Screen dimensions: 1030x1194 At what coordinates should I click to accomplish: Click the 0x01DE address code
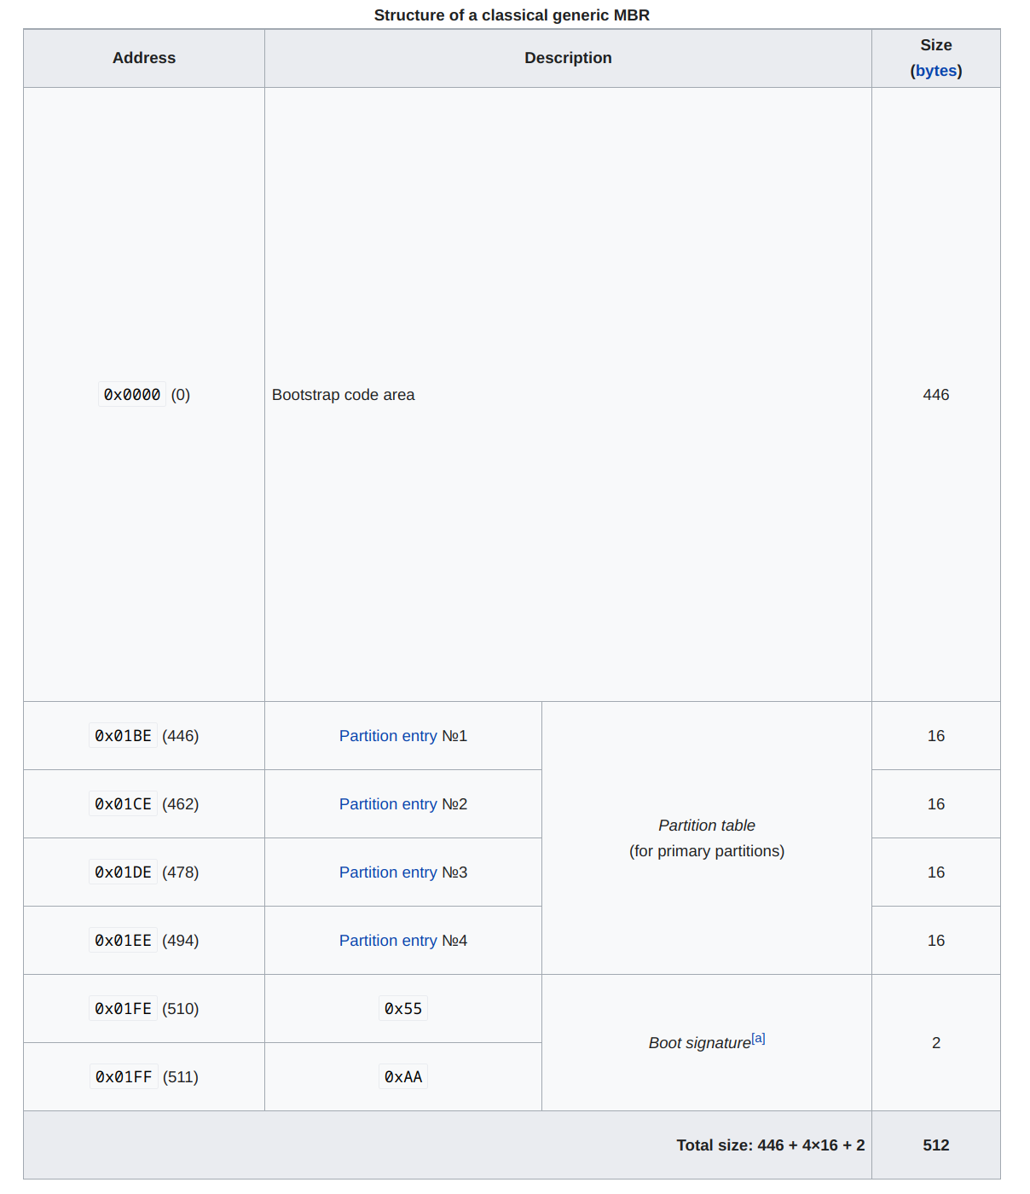(124, 872)
